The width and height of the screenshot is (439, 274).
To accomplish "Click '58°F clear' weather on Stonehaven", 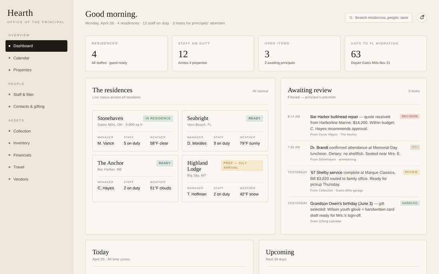I will point(159,143).
